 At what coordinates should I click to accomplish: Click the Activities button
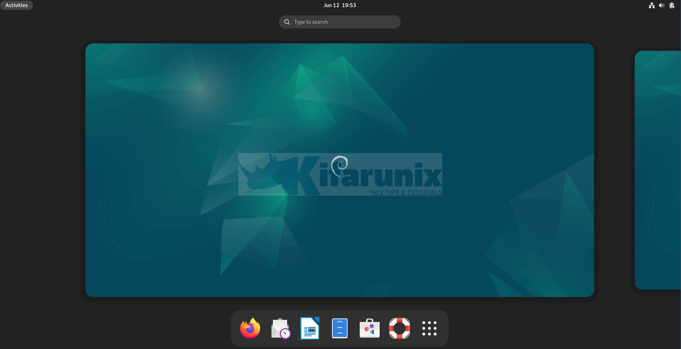[16, 5]
